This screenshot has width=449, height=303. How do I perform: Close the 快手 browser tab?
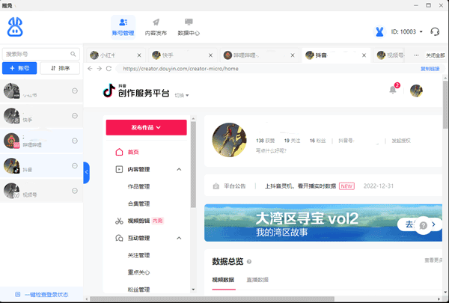click(210, 55)
